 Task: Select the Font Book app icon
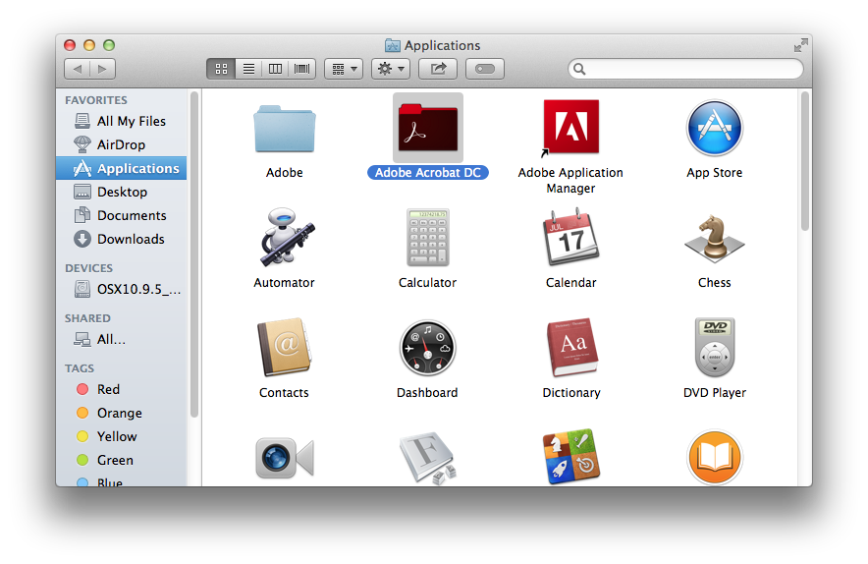point(428,458)
